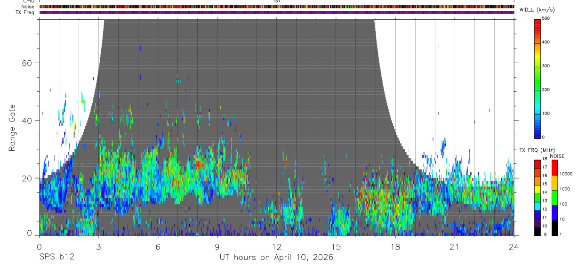Click the 24 tick on the UT hours axis

pyautogui.click(x=514, y=246)
